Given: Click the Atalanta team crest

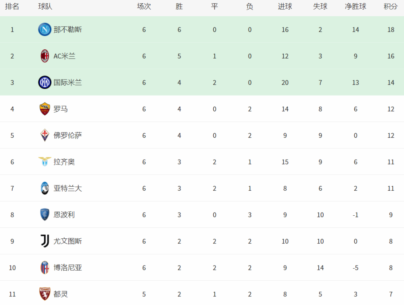Looking at the screenshot, I should (45, 188).
